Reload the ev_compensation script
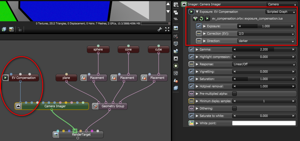This screenshot has width=300, height=141. click(201, 18)
